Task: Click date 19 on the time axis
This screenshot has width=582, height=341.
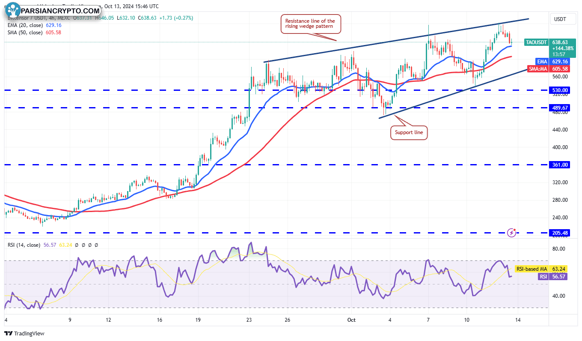Action: pyautogui.click(x=198, y=320)
